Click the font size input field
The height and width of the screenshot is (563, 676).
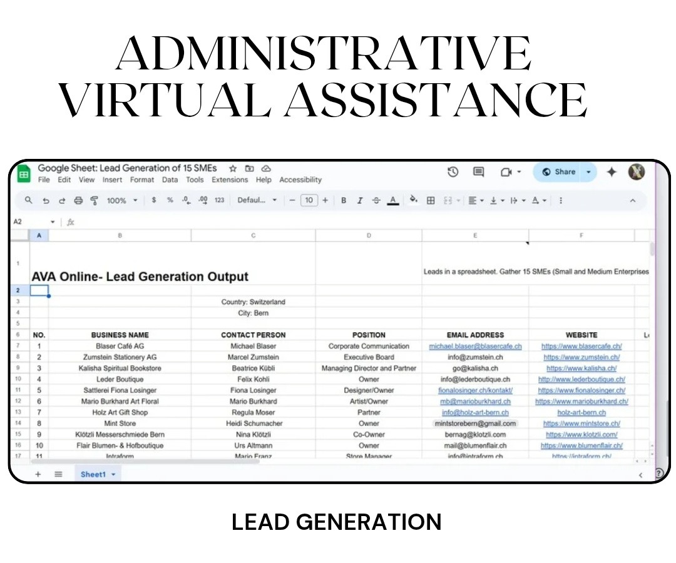[x=308, y=201]
